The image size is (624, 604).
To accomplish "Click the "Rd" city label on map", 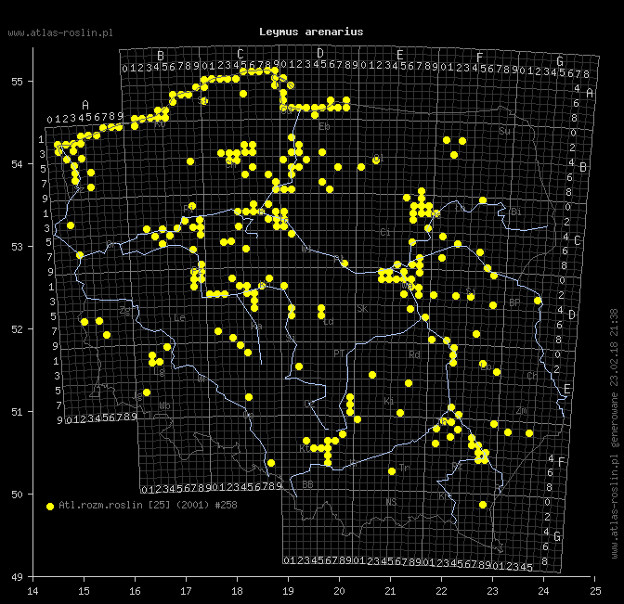I will pos(414,354).
